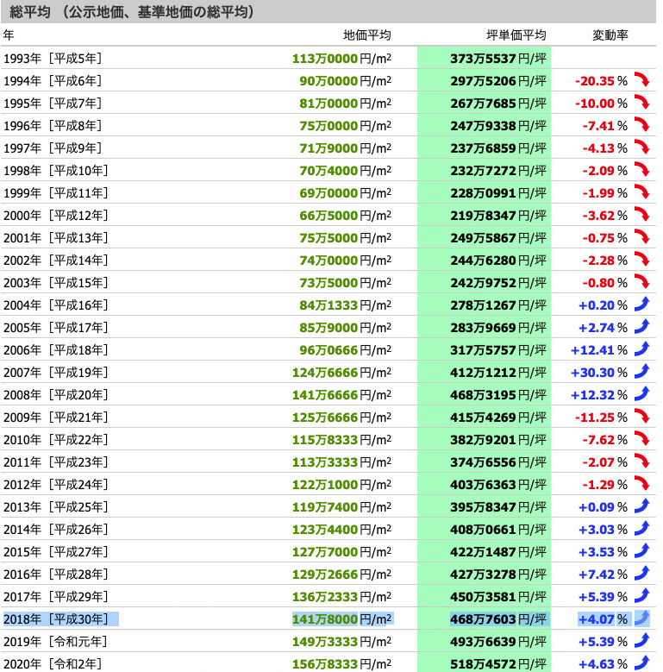Screen dimensions: 663x672
Task: Click the blue up arrow in 2017年 row
Action: [641, 596]
